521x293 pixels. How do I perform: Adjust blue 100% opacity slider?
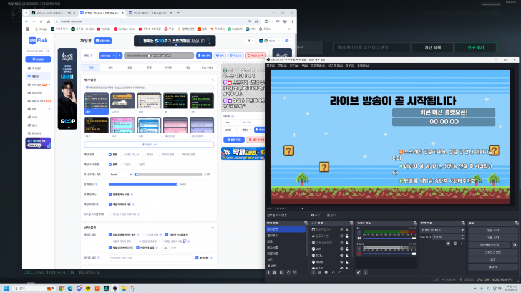[144, 184]
